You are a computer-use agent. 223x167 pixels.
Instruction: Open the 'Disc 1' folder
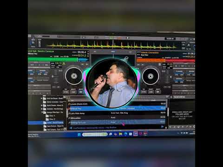click(x=51, y=116)
